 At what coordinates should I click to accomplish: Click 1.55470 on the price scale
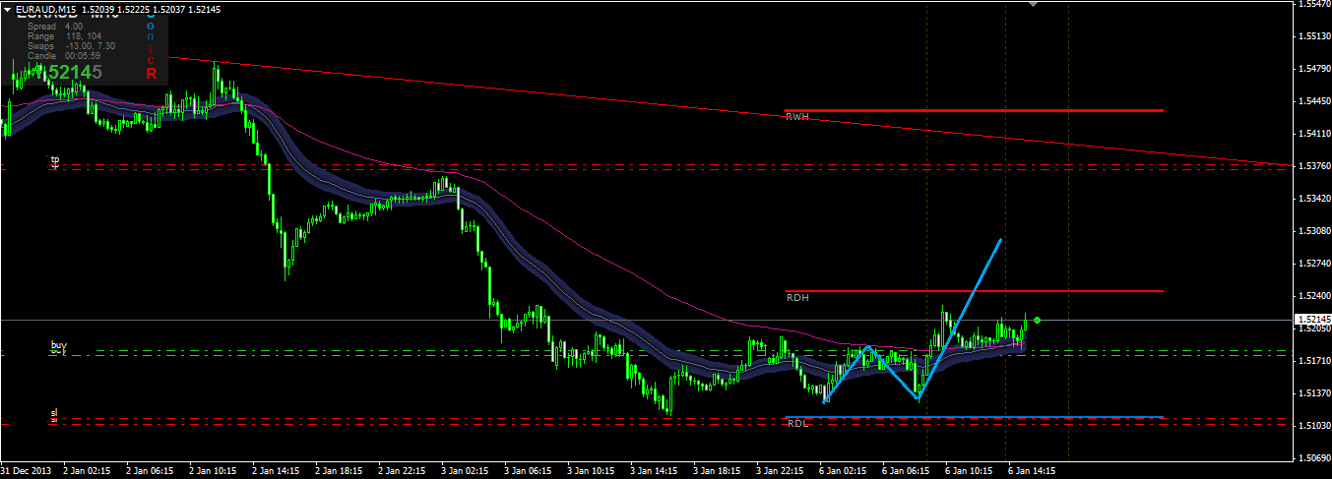1315,5
